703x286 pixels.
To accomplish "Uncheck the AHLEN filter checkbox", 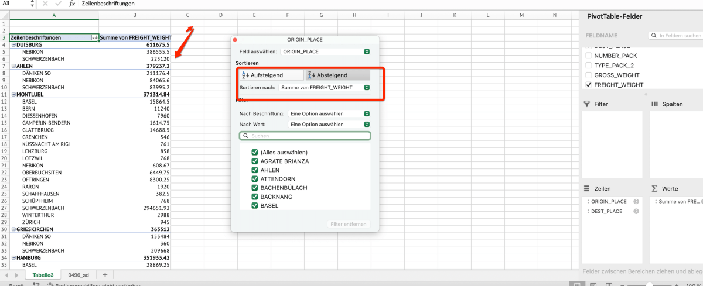I will (x=255, y=170).
